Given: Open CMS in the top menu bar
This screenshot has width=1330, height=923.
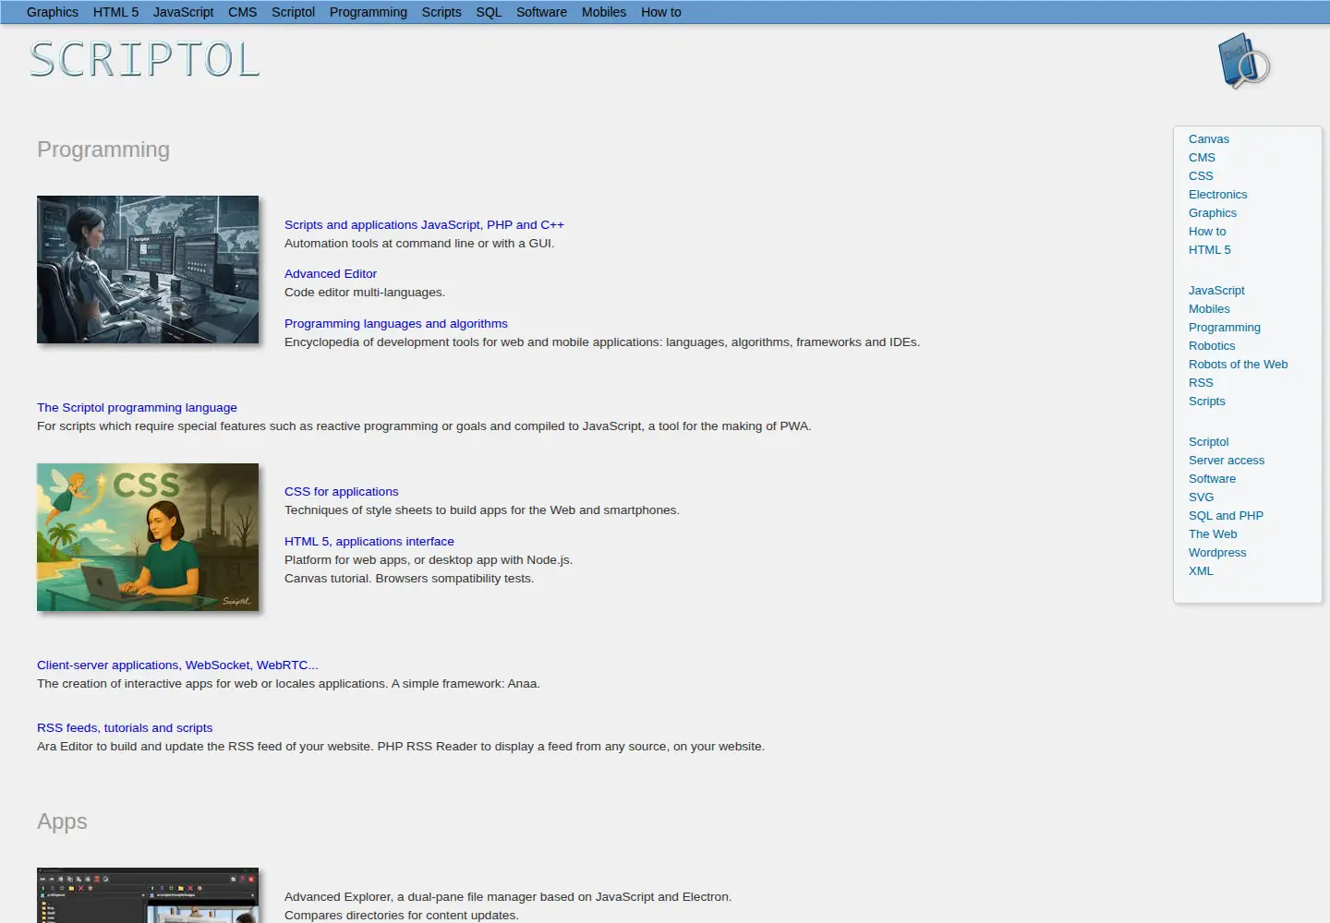Looking at the screenshot, I should (x=243, y=12).
